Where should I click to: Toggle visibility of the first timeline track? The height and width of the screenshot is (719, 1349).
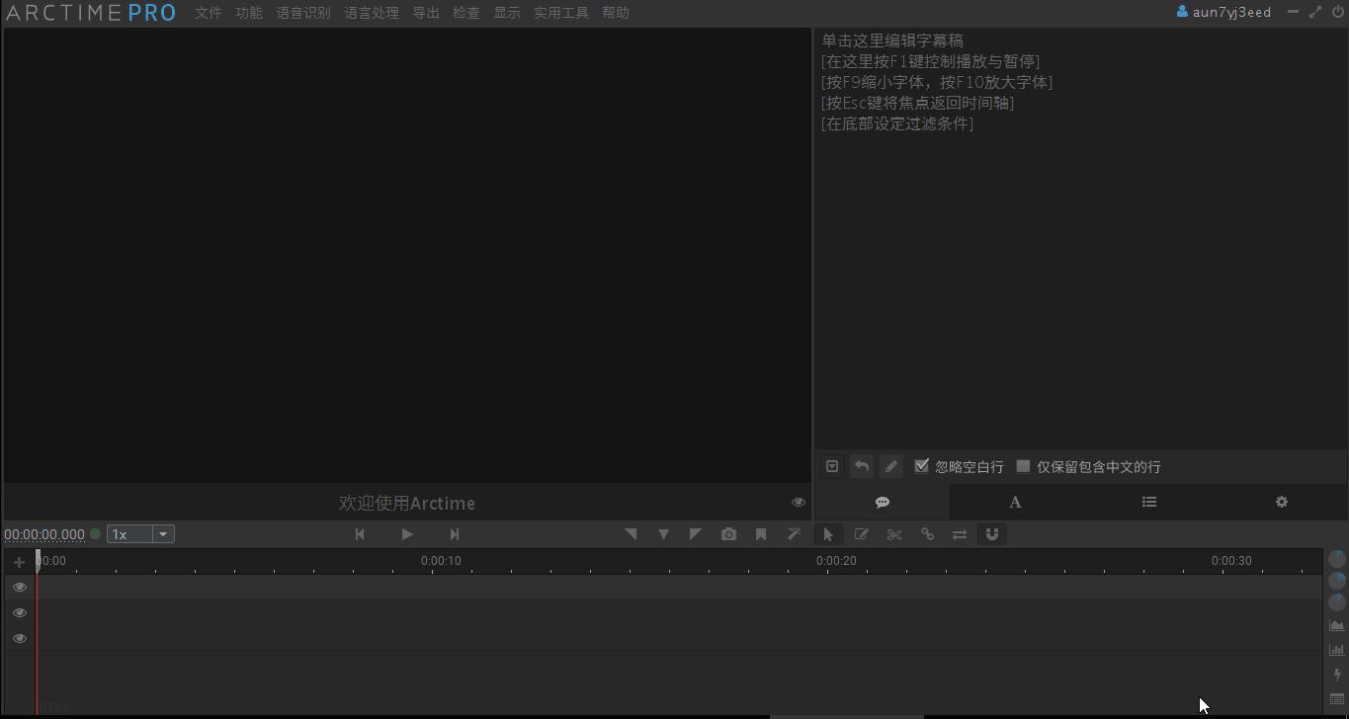pyautogui.click(x=19, y=587)
